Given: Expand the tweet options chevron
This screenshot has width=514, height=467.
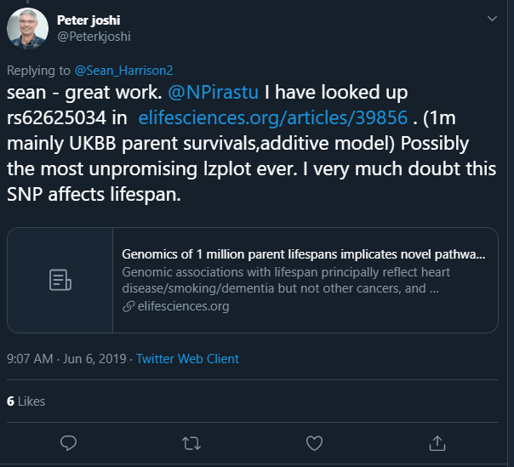Looking at the screenshot, I should pos(491,18).
